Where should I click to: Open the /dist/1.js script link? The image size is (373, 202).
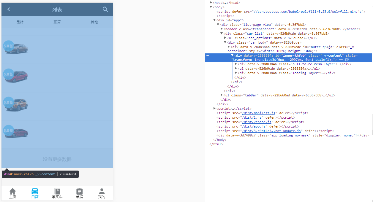[252, 117]
